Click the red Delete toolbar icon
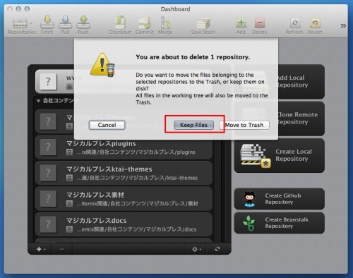 (x=260, y=23)
